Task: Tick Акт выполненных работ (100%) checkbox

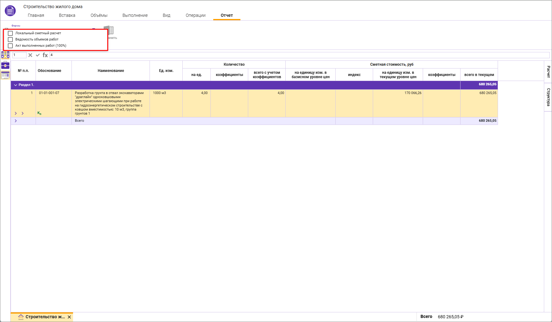Action: click(x=10, y=46)
